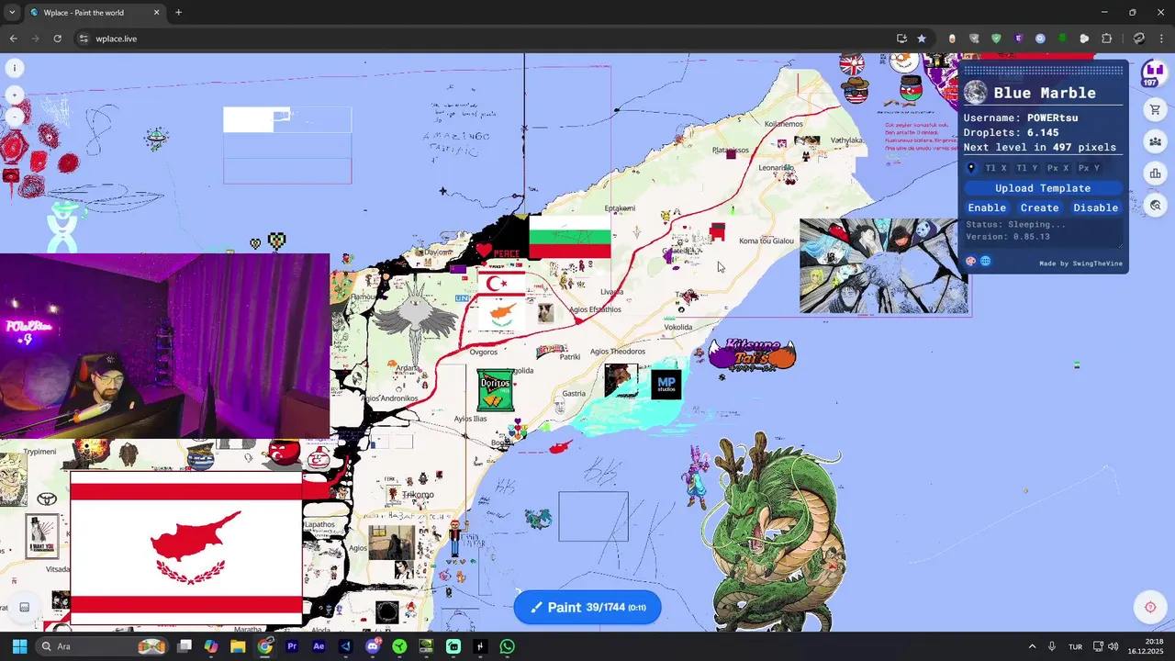Open File Explorer from the taskbar
1175x661 pixels.
(238, 646)
